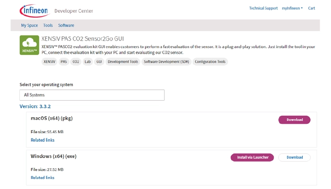Viewport: 331px width, 189px height.
Task: Go to My Space menu
Action: tap(29, 26)
